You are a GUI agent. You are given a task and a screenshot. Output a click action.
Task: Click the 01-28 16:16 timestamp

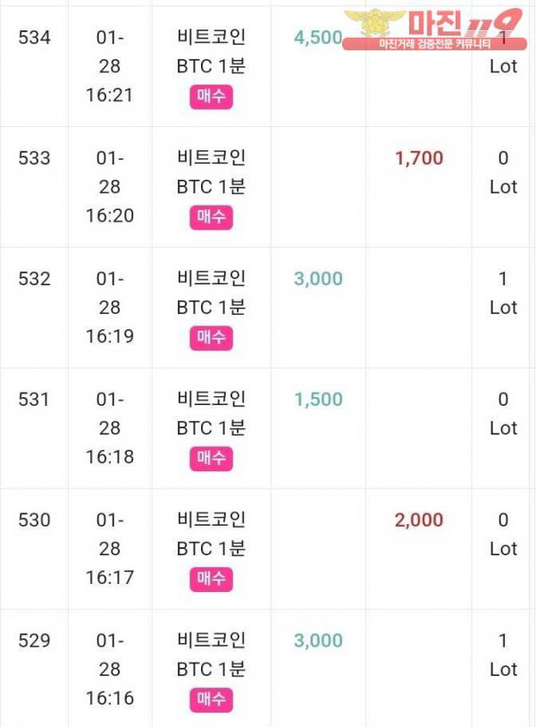point(110,670)
